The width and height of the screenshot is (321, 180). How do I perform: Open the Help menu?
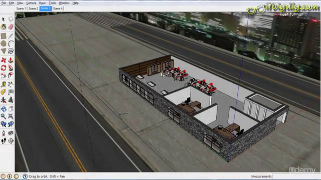(76, 3)
